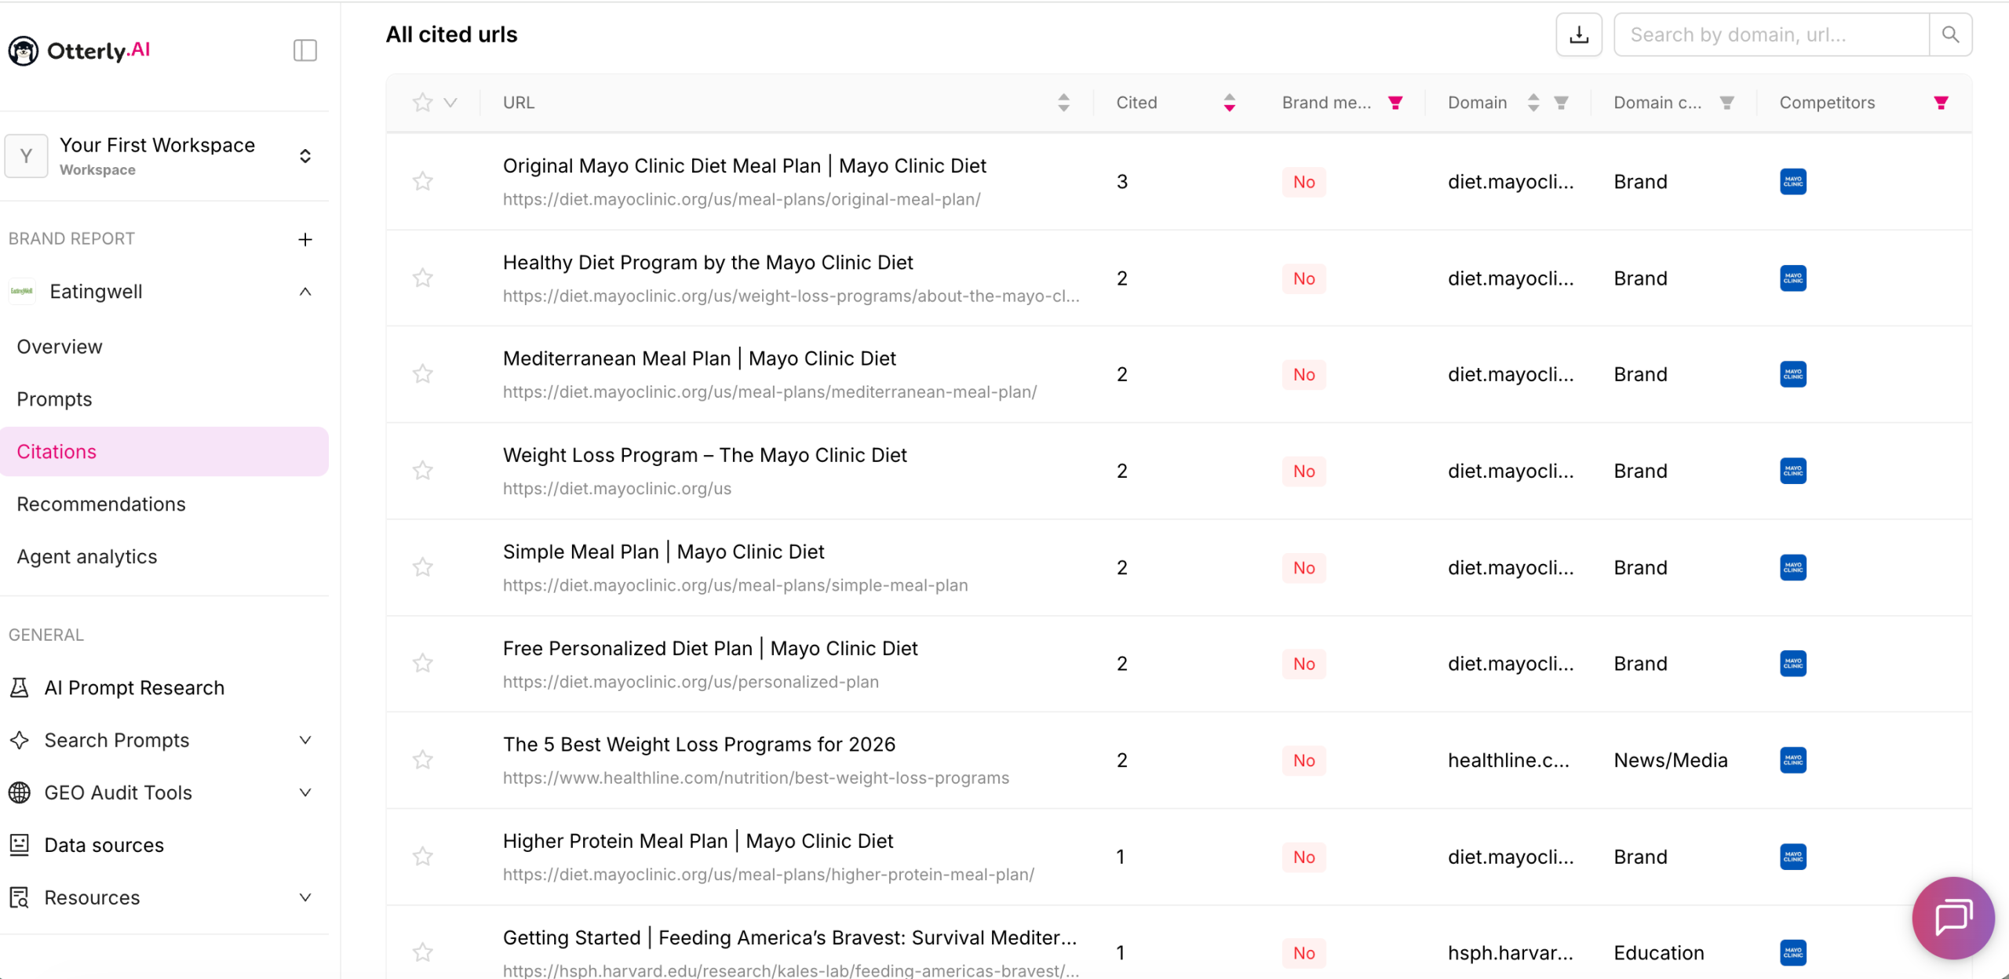Star the Original Mayo Clinic Diet Meal Plan row
This screenshot has width=2009, height=979.
point(423,181)
